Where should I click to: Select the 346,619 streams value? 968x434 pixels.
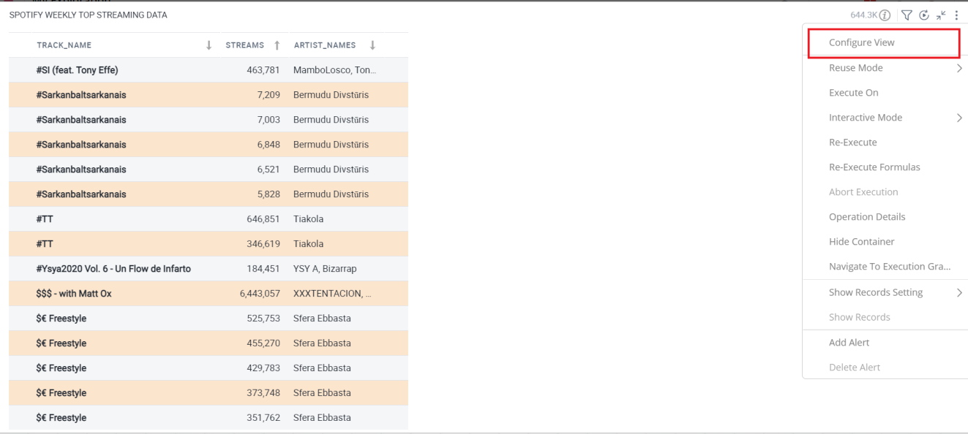point(263,244)
